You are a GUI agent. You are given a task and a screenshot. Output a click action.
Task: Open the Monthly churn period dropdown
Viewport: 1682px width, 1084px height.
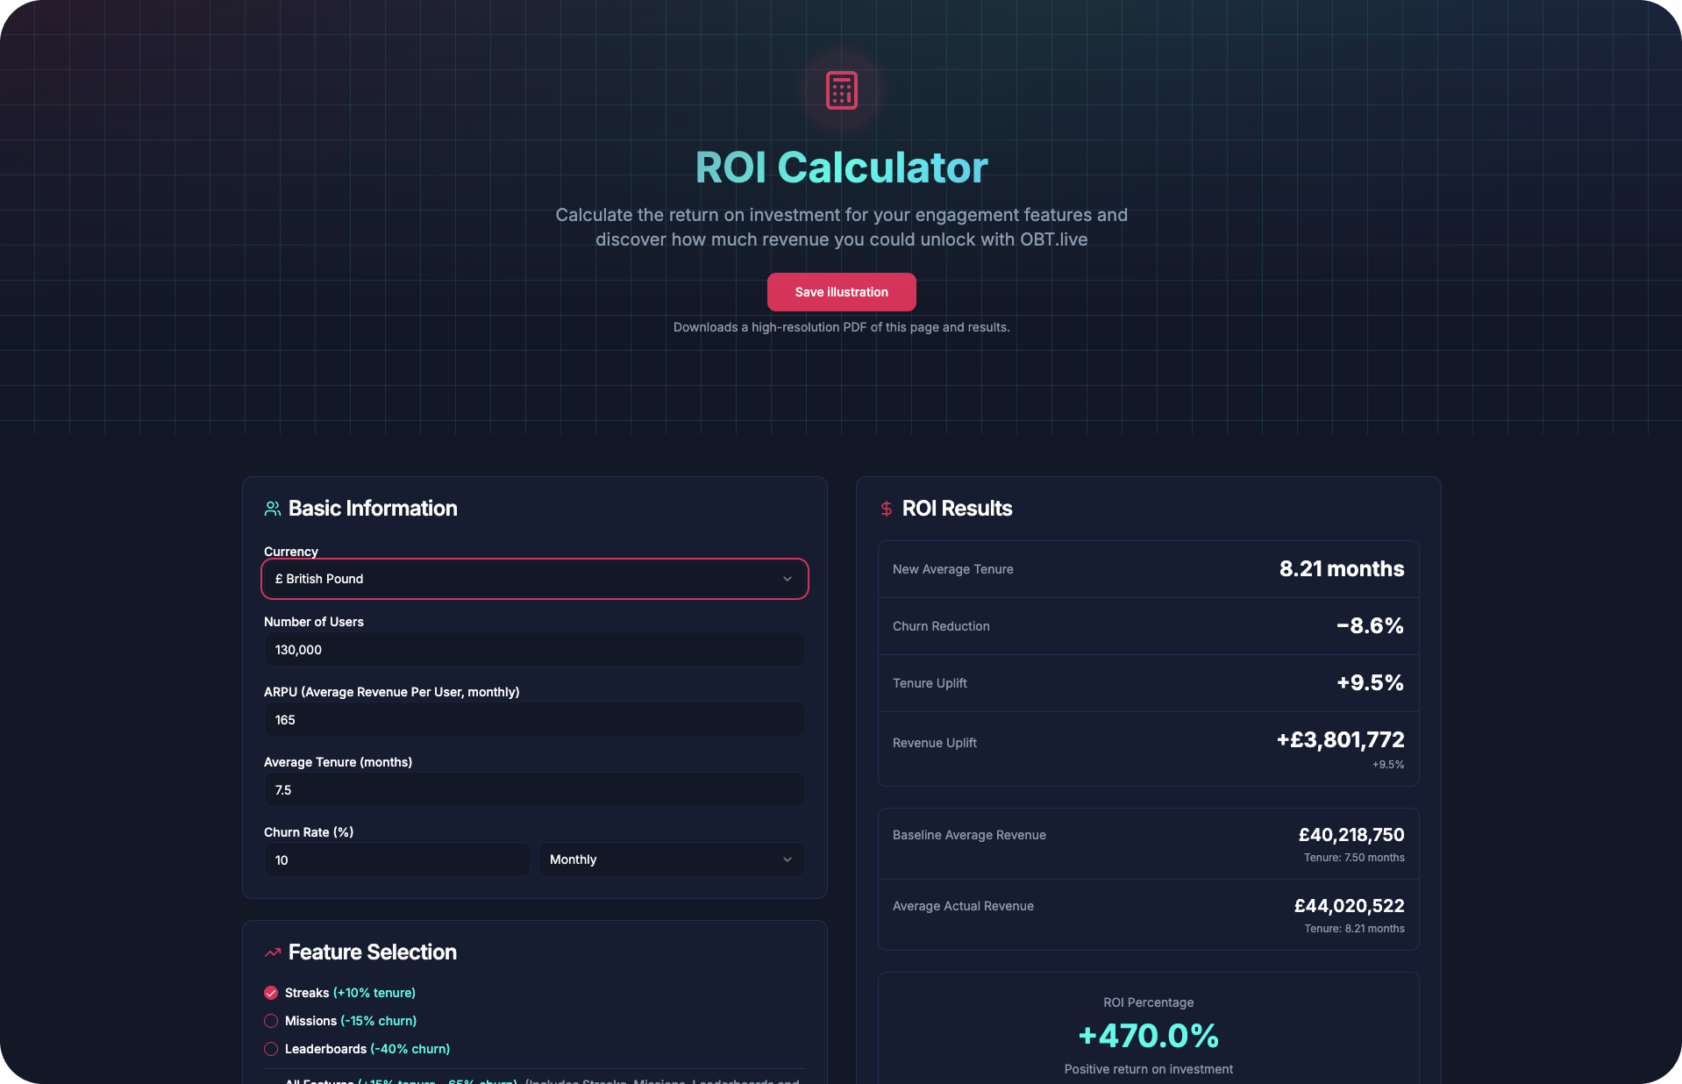click(x=671, y=859)
